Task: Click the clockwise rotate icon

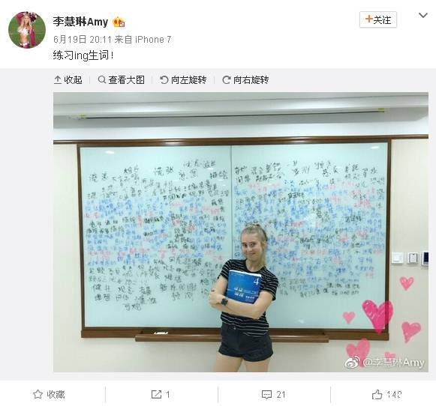Action: pyautogui.click(x=227, y=80)
